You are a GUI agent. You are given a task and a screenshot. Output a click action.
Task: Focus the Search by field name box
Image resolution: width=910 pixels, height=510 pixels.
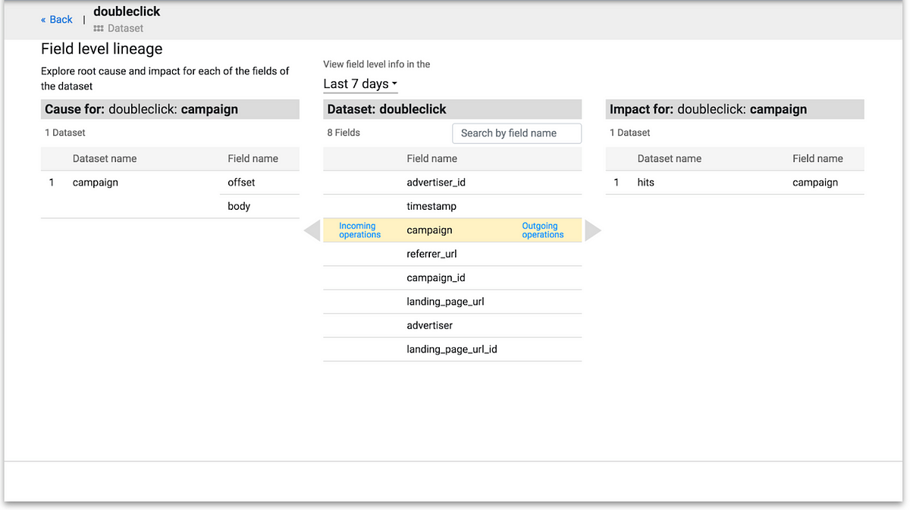(516, 133)
